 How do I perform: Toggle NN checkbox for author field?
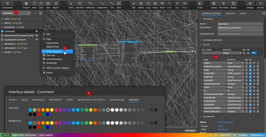pyautogui.click(x=250, y=63)
